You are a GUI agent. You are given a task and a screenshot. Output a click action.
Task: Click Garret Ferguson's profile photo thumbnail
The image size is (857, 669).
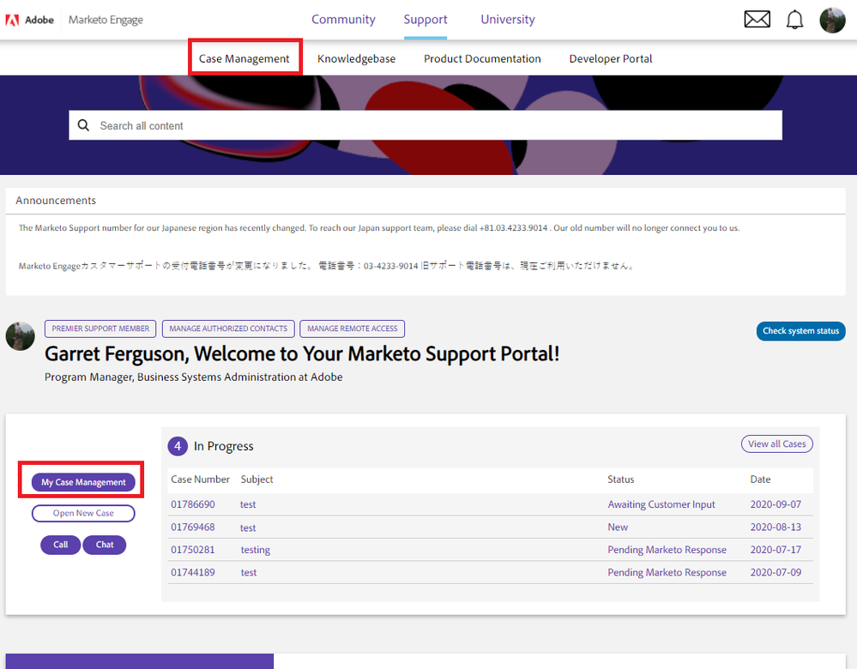pyautogui.click(x=21, y=335)
